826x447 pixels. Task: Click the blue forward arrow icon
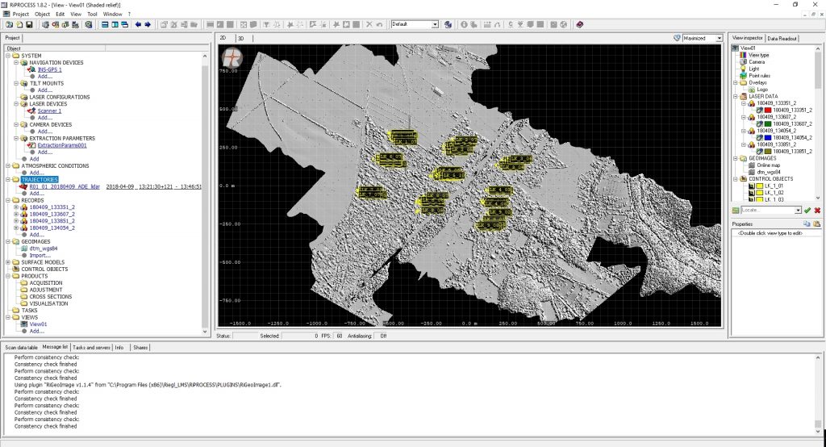tap(148, 25)
